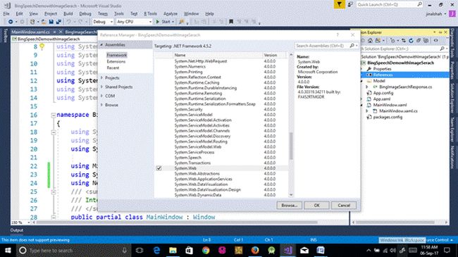Open the Task View taskbar icon
The width and height of the screenshot is (458, 257).
[x=140, y=250]
